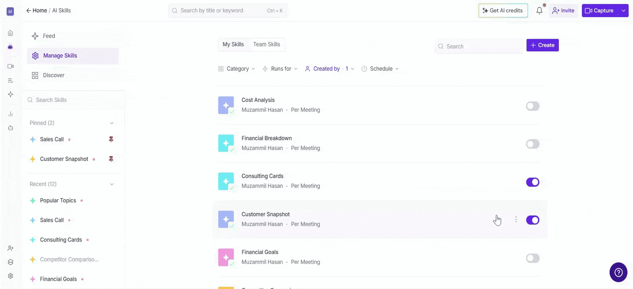Click the workspace avatar M icon
Image resolution: width=633 pixels, height=289 pixels.
click(x=10, y=12)
